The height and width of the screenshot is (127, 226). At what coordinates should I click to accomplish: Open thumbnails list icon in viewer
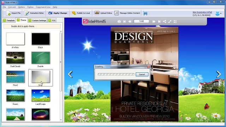coord(175,22)
